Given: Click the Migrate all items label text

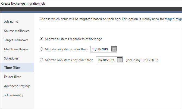Looking at the screenshot, I should click(73, 39).
